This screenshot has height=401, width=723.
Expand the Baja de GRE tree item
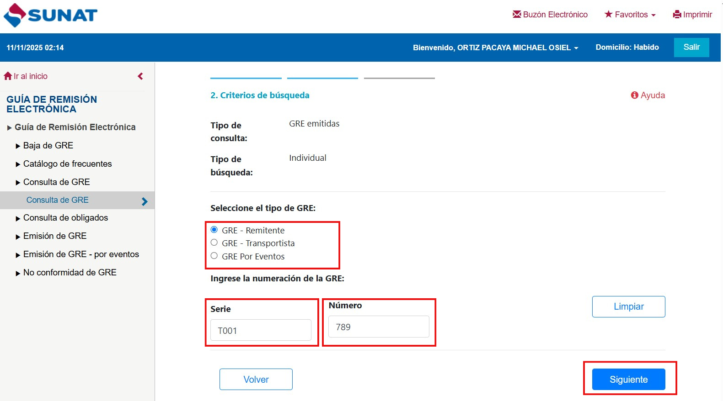18,146
